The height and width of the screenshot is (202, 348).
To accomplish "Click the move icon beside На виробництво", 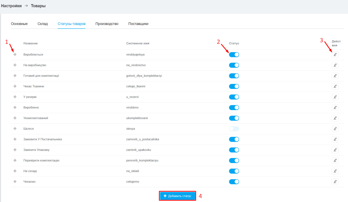I will pos(15,65).
